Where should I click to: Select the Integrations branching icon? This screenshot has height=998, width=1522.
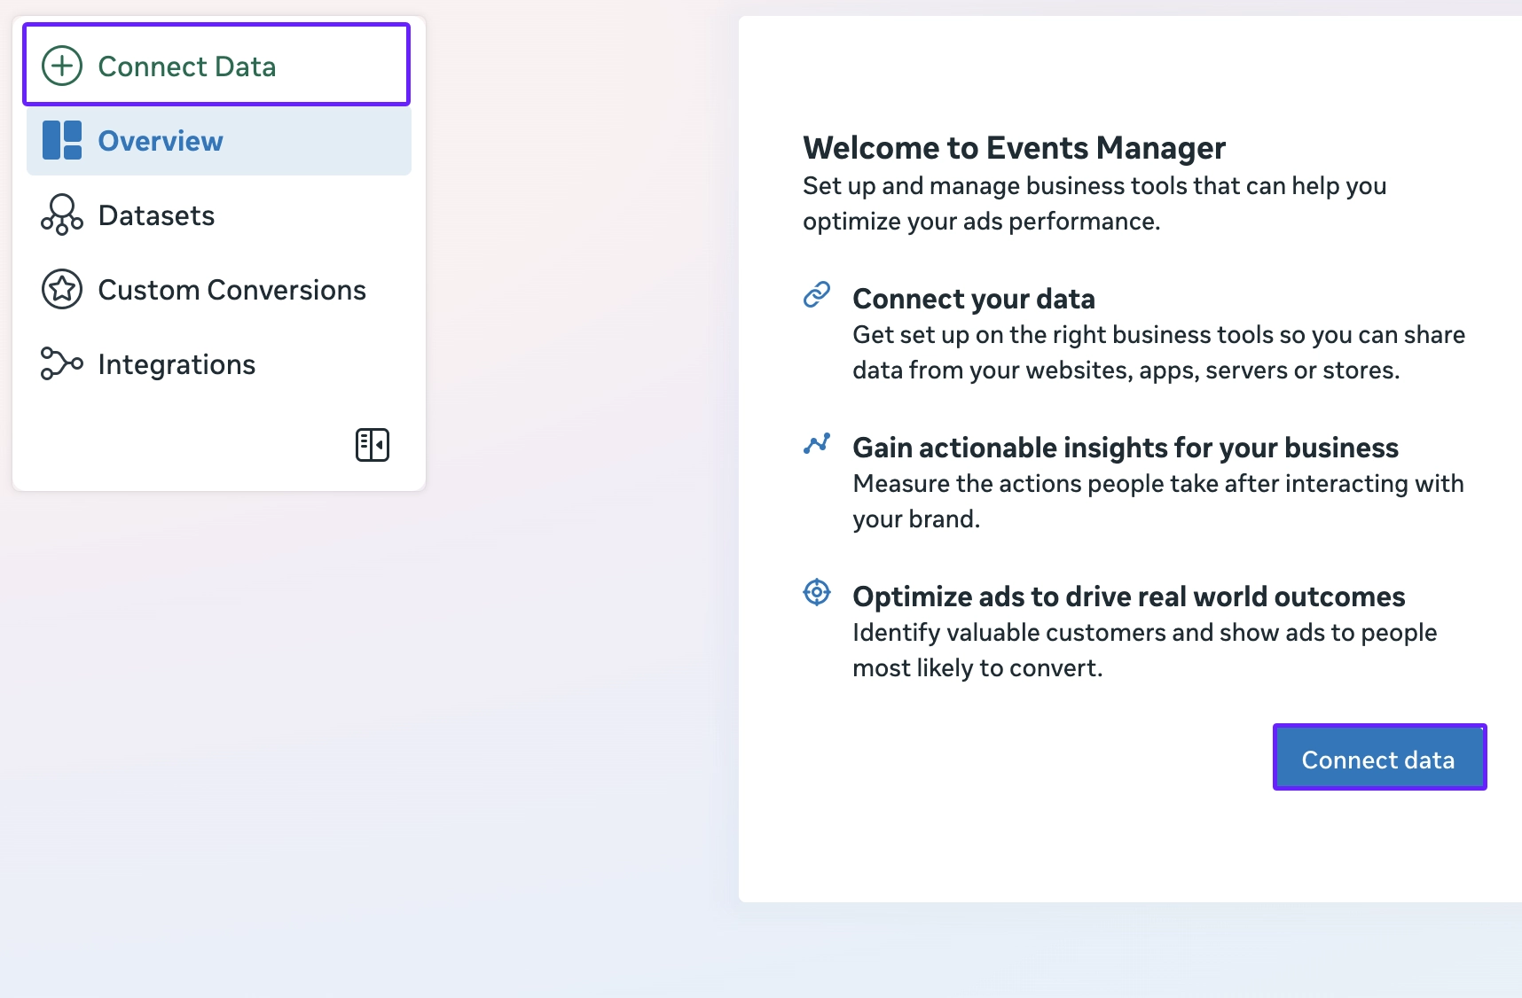coord(60,363)
